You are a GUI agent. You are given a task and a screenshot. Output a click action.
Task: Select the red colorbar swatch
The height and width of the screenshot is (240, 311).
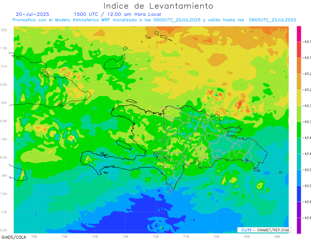[x=299, y=50]
